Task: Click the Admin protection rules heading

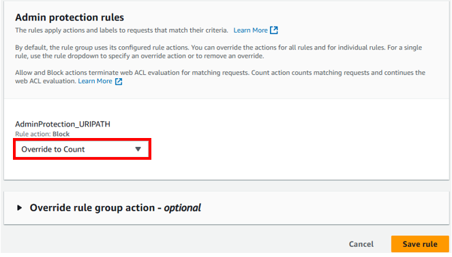Action: click(70, 17)
